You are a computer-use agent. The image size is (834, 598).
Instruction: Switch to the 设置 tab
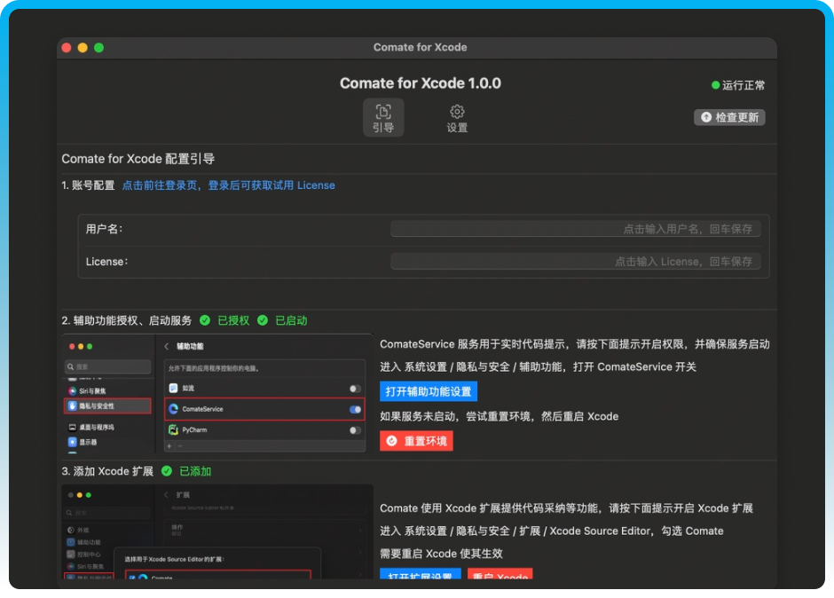coord(456,117)
